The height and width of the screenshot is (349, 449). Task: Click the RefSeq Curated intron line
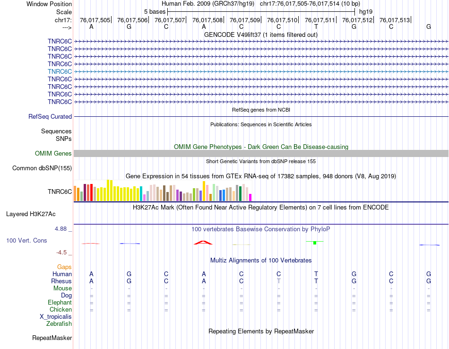[x=261, y=117]
